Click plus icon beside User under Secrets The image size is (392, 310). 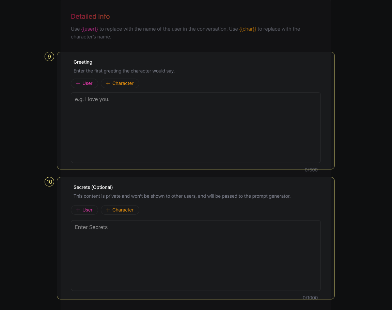(78, 210)
